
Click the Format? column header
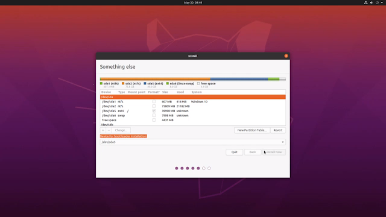tap(154, 92)
